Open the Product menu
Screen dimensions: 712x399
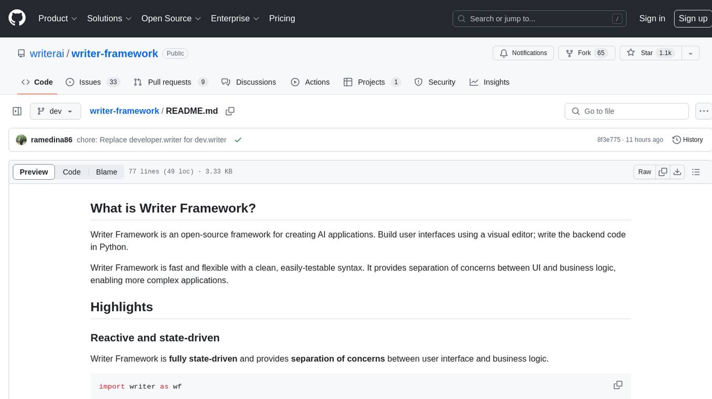click(58, 18)
